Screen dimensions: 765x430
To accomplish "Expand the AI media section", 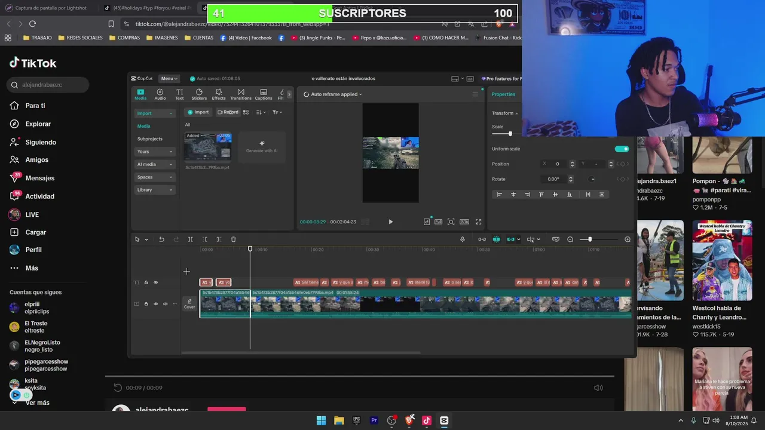I will [155, 164].
